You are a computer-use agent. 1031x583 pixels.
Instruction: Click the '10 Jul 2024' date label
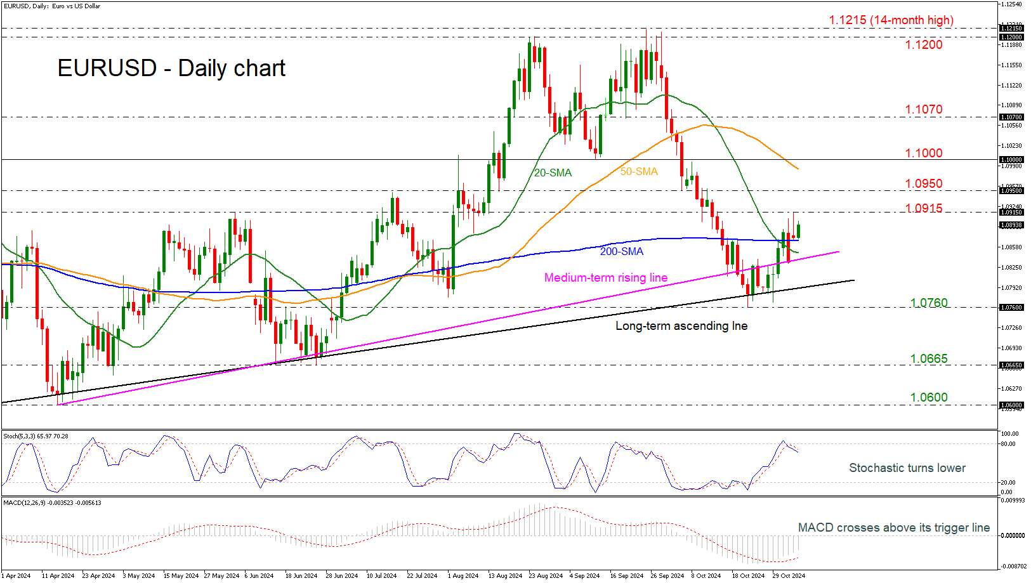[x=381, y=576]
